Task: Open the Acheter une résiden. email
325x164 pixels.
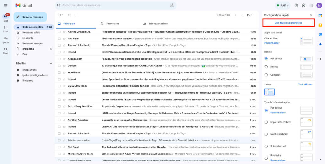Action: [157, 140]
